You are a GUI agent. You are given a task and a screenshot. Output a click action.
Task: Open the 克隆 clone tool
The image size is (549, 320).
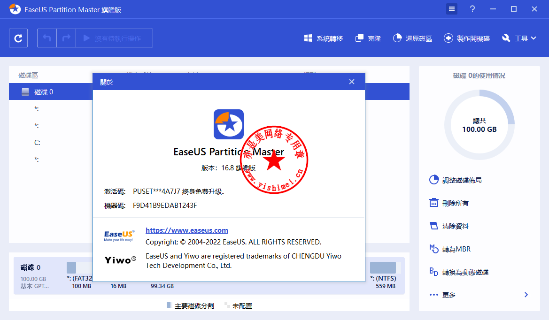click(368, 38)
